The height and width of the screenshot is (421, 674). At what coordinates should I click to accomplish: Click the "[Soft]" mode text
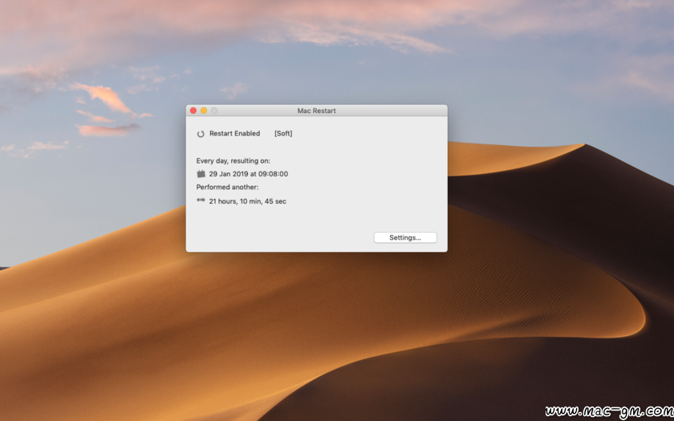pos(283,134)
